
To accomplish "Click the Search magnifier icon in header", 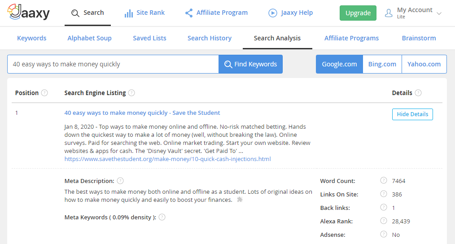I will tap(75, 13).
